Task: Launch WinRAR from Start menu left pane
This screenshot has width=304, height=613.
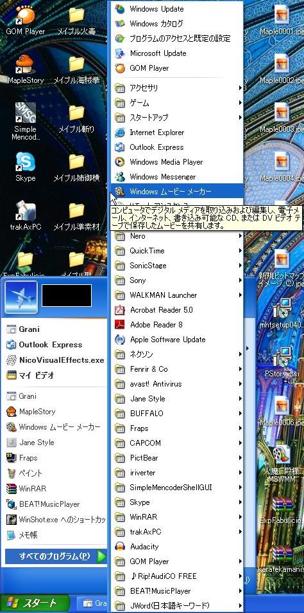Action: coord(55,489)
